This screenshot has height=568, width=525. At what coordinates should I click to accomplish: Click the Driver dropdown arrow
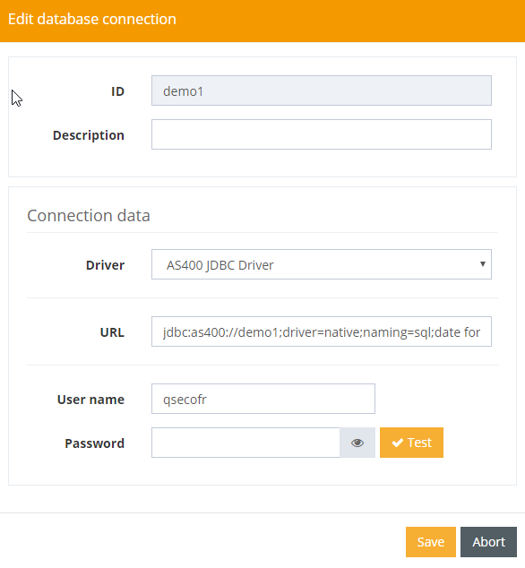coord(483,264)
